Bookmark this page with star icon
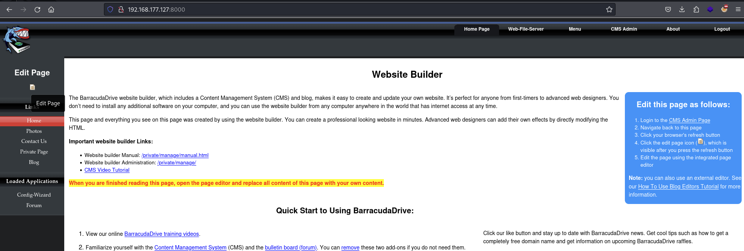Screen dimensions: 744x251 click(609, 10)
